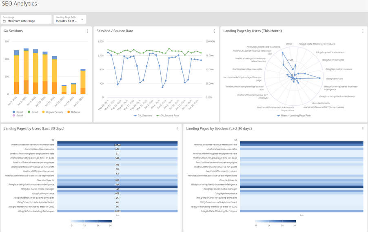The image size is (368, 232).
Task: Click the 810 value for /live-dashboards
Action: pyautogui.click(x=117, y=180)
